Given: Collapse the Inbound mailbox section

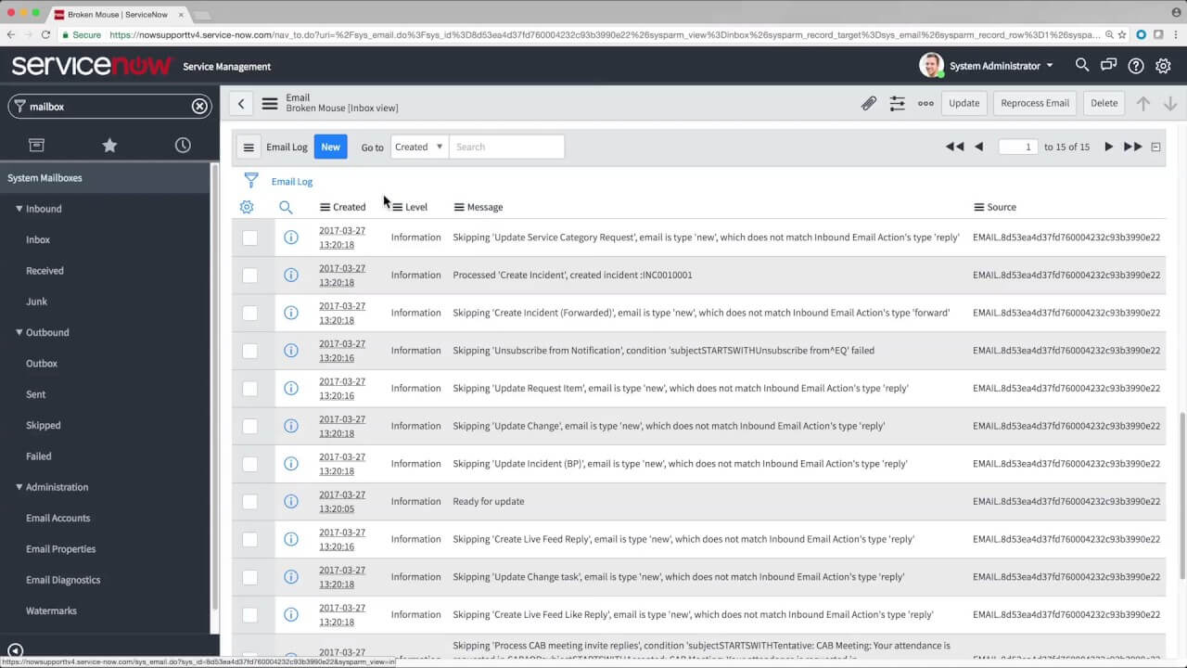Looking at the screenshot, I should click(x=19, y=209).
